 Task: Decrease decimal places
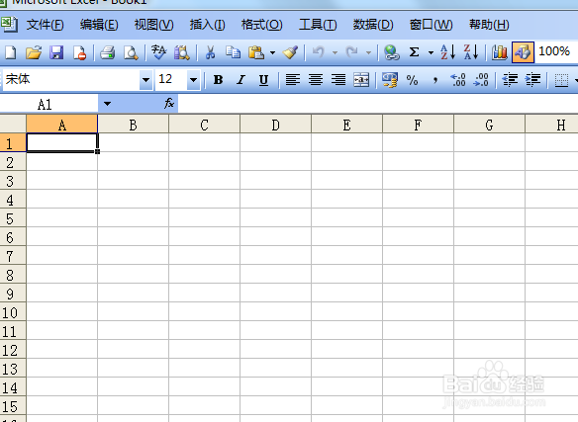[481, 79]
